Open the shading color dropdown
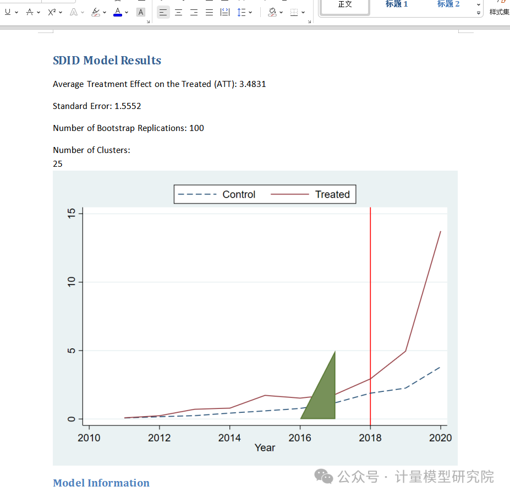The image size is (510, 497). point(281,13)
